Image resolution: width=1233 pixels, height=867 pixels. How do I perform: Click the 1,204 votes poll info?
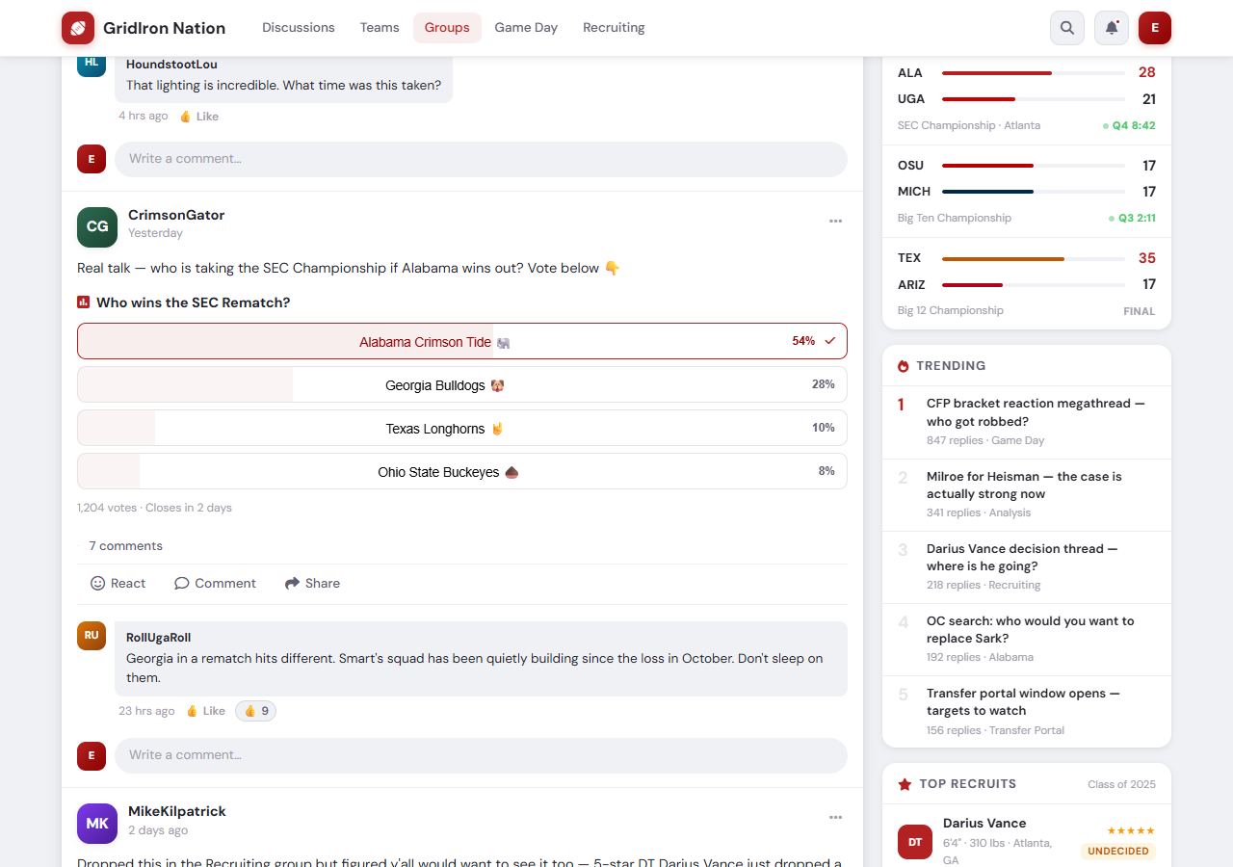click(154, 508)
